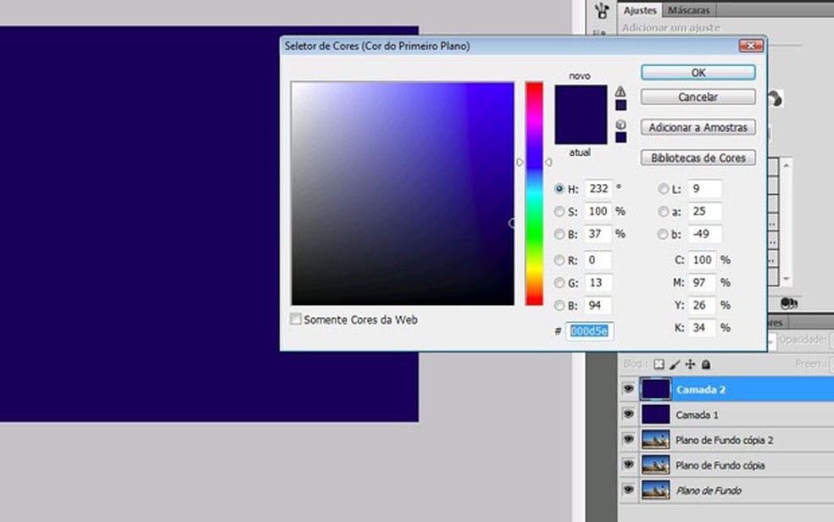Viewport: 834px width, 522px height.
Task: Open the Ajustes tab
Action: click(640, 10)
